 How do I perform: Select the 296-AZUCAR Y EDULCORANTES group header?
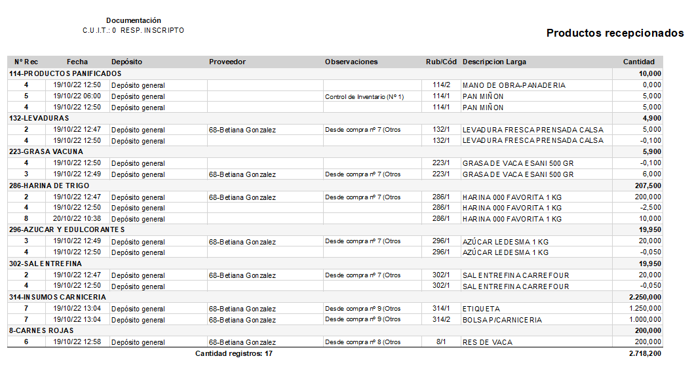335,229
